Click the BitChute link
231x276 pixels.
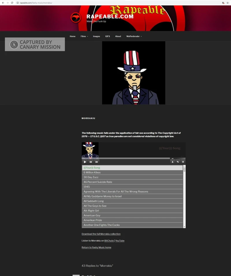(x=109, y=241)
